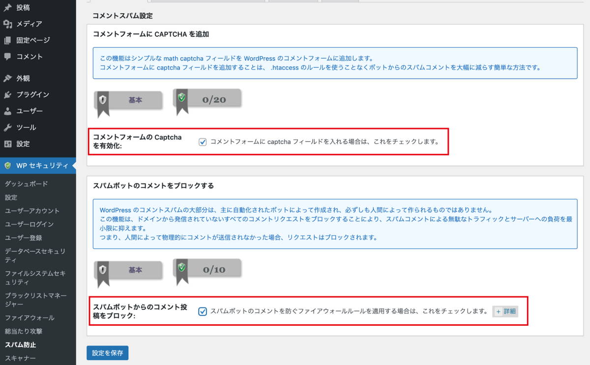This screenshot has height=365, width=590.
Task: Select the 外観 appearance brush icon
Action: [x=7, y=78]
